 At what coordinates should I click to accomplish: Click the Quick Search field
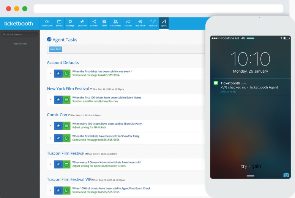[x=20, y=34]
